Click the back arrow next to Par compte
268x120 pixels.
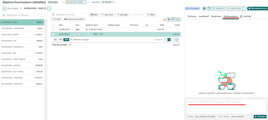tap(5, 9)
